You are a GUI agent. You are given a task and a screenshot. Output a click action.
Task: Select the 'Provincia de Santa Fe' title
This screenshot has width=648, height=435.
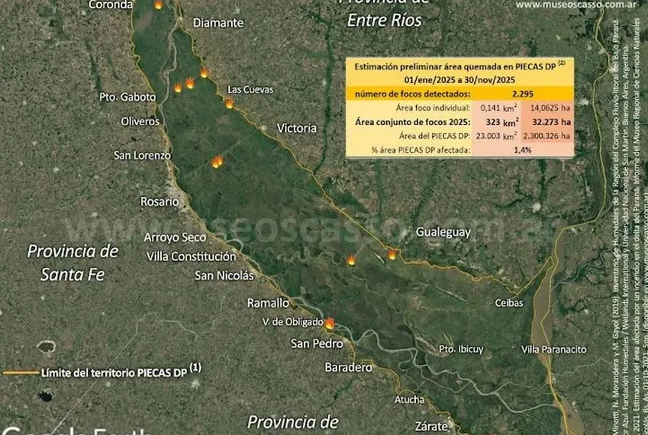click(73, 263)
